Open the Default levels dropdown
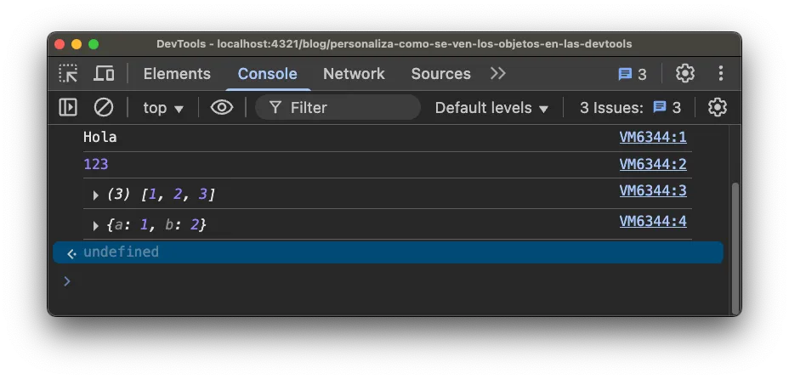 491,108
